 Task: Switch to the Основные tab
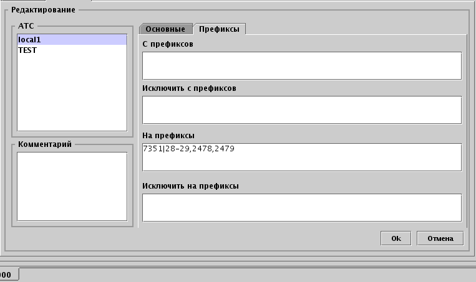pyautogui.click(x=165, y=29)
